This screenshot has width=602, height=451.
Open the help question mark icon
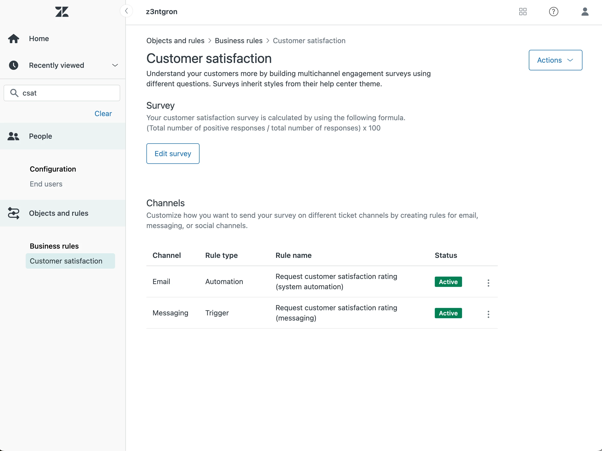(x=553, y=12)
